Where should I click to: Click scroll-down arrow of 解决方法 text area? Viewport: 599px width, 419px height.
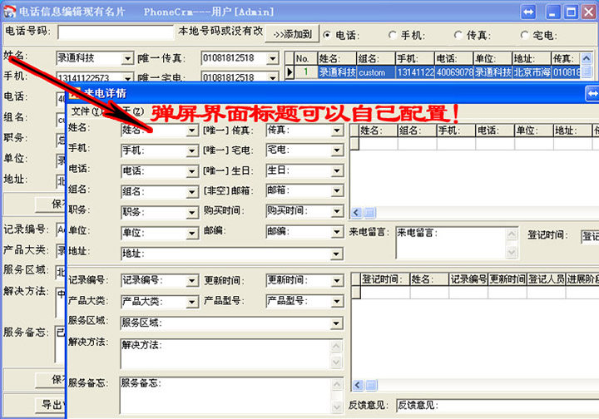336,362
